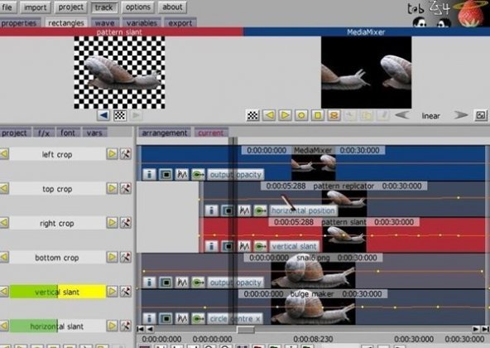490x348 pixels.
Task: Open bottom crop tools icon
Action: tap(126, 257)
